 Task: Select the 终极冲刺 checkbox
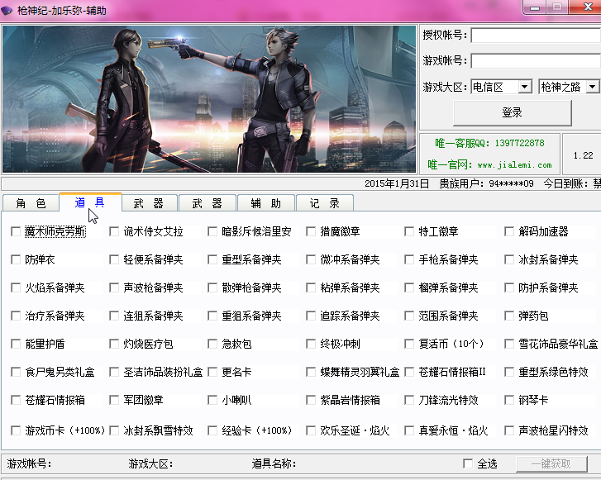pos(311,344)
